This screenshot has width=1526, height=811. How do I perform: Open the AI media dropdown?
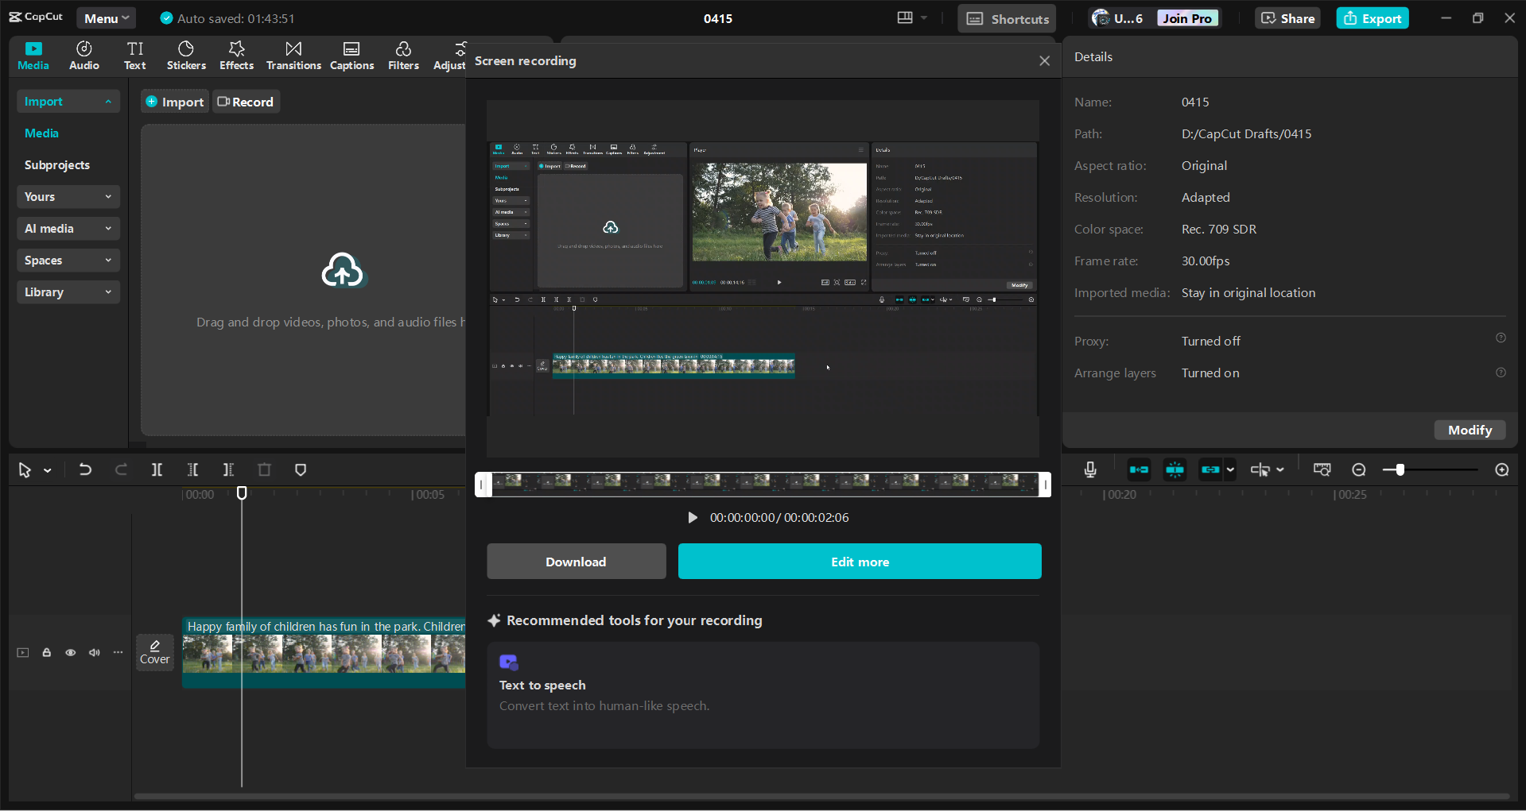[x=68, y=228]
